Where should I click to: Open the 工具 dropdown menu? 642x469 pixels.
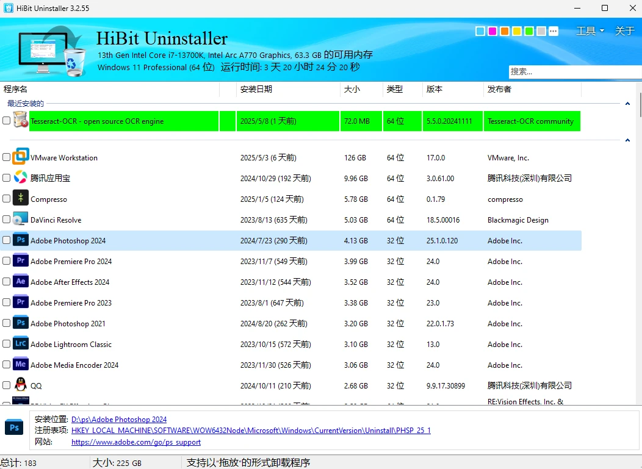(590, 31)
